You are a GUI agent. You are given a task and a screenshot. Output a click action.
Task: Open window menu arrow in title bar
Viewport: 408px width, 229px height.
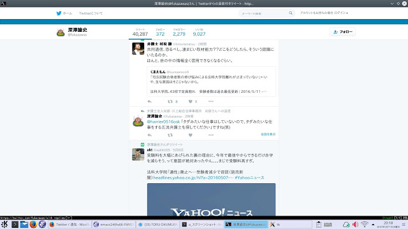tap(392, 4)
